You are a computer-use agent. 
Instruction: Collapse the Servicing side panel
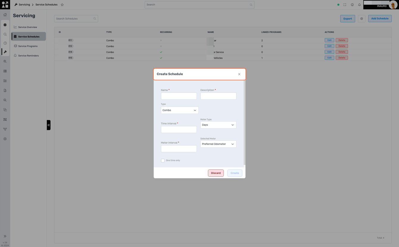tap(49, 125)
